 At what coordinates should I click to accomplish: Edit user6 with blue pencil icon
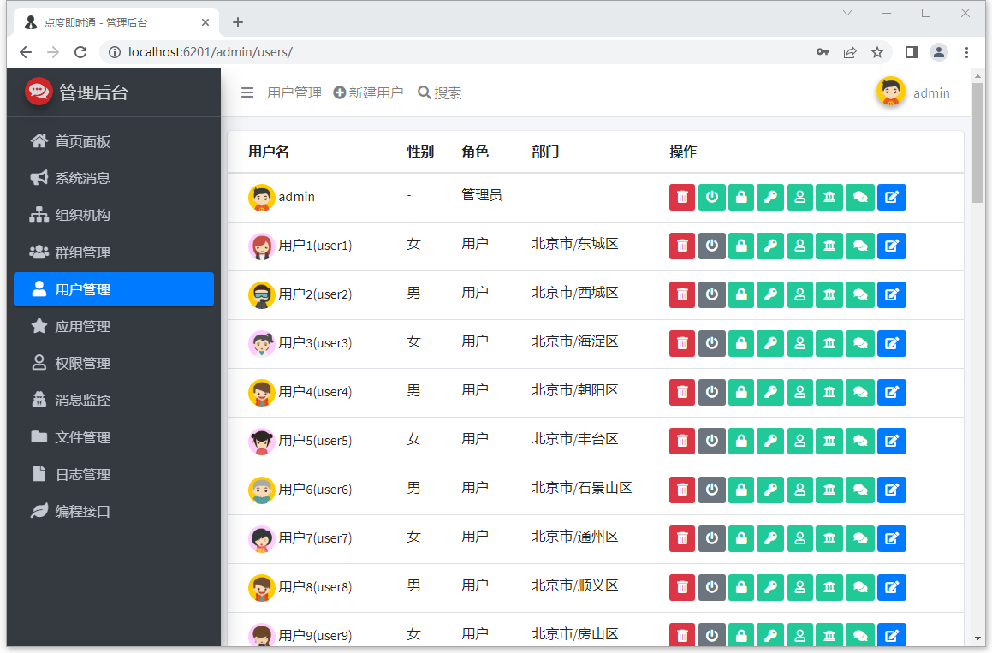[x=891, y=490]
